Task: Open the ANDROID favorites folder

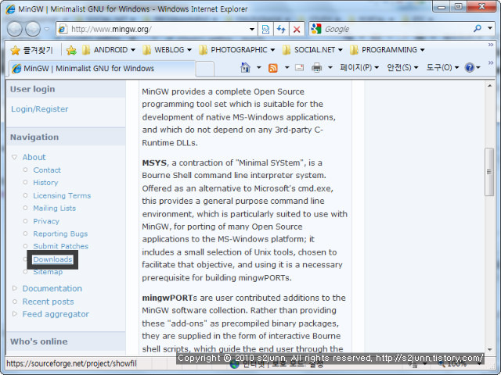Action: [x=109, y=50]
